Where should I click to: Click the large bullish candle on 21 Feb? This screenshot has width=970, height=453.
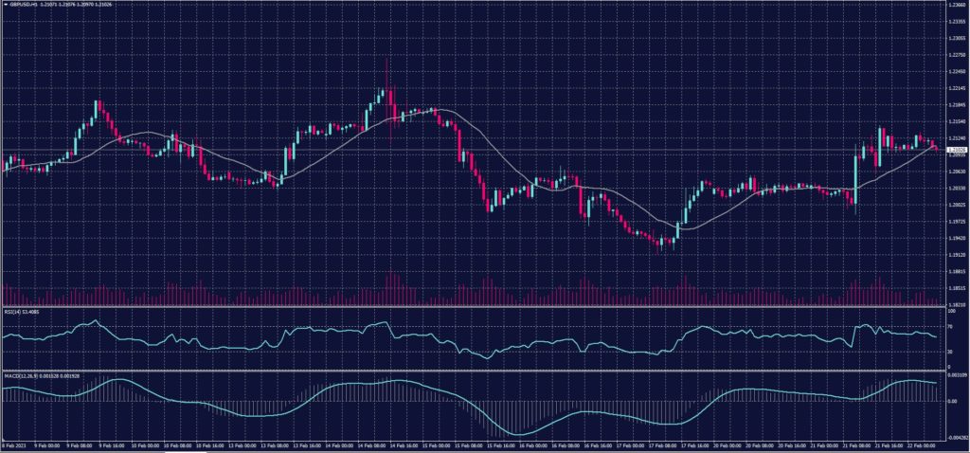coord(855,171)
